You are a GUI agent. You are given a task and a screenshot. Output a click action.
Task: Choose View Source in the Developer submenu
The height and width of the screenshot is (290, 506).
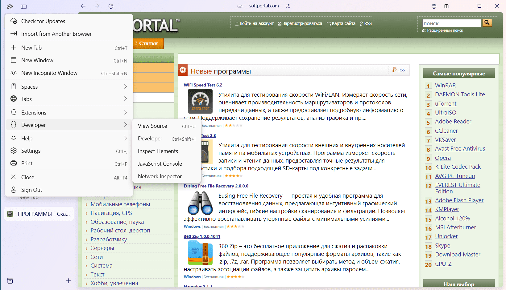point(167,126)
